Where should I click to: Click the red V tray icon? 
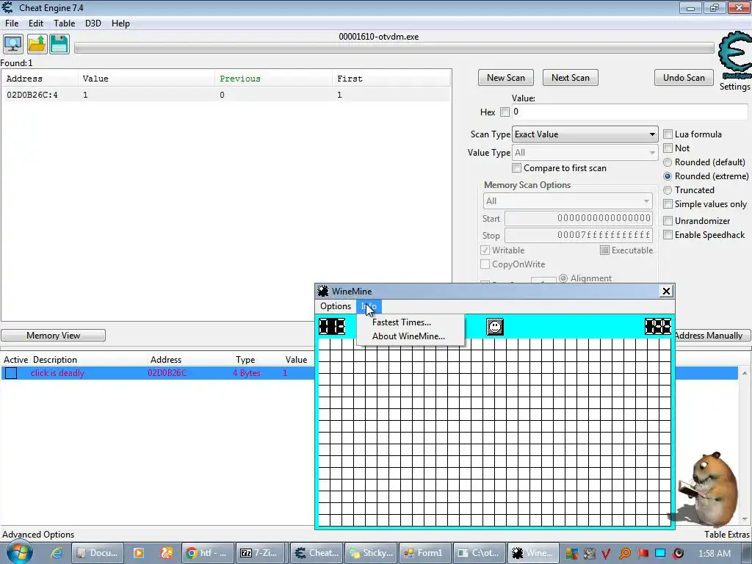pos(606,554)
